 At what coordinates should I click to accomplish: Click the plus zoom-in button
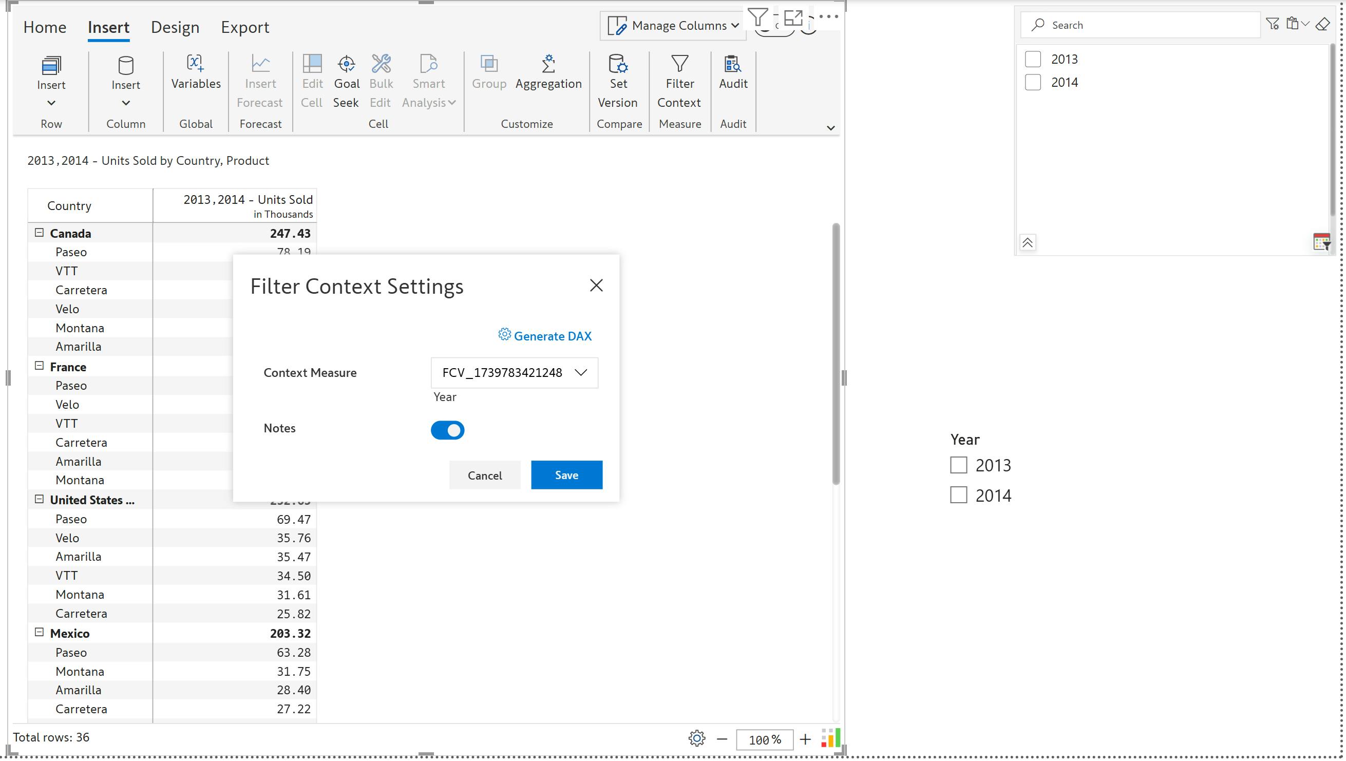click(805, 739)
